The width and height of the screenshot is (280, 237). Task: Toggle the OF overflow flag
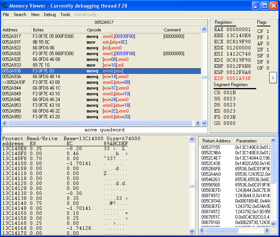coord(263,68)
